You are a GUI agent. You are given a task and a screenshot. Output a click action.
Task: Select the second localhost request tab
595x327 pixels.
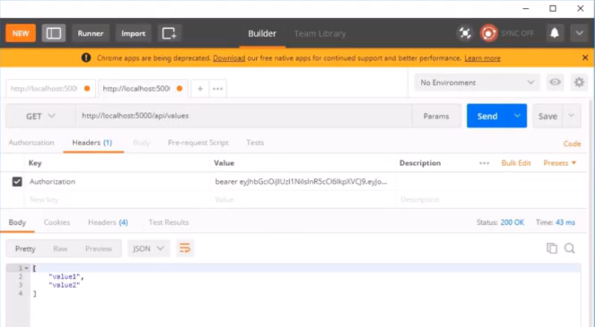tap(142, 88)
